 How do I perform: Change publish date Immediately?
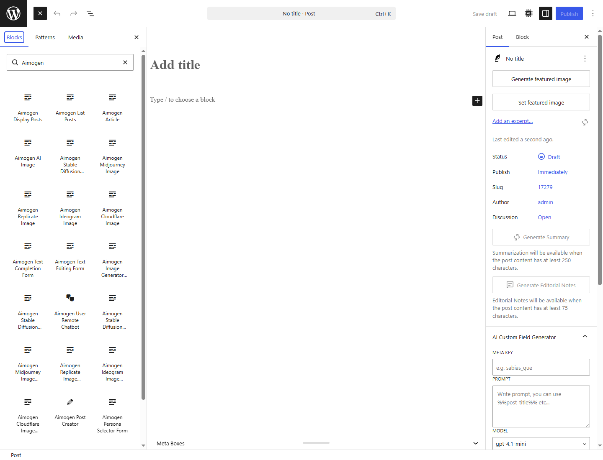tap(553, 172)
